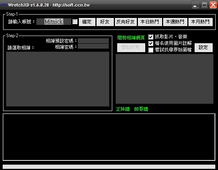
Task: Focus the account input containing Mitnick
Action: (x=54, y=22)
